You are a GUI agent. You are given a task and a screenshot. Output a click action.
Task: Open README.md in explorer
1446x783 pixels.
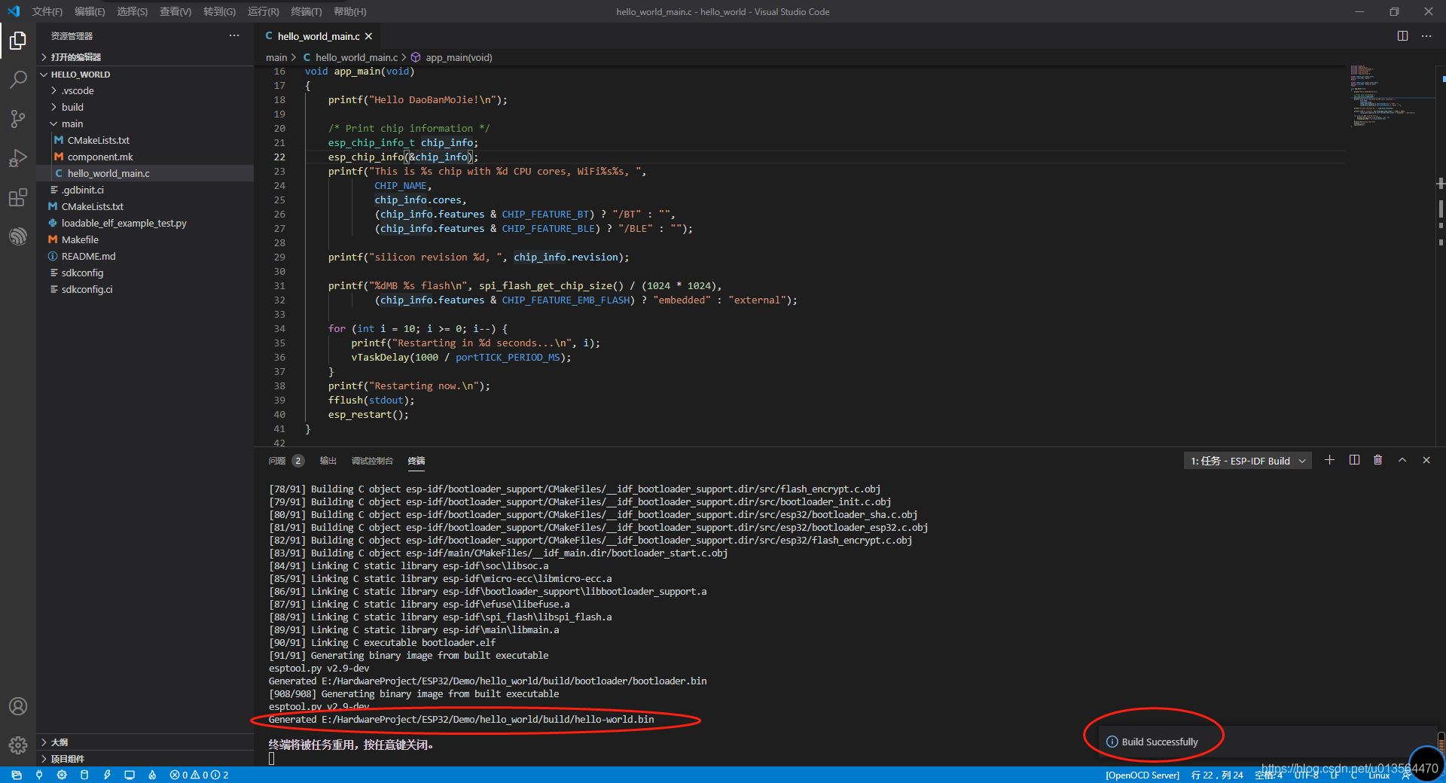coord(88,256)
